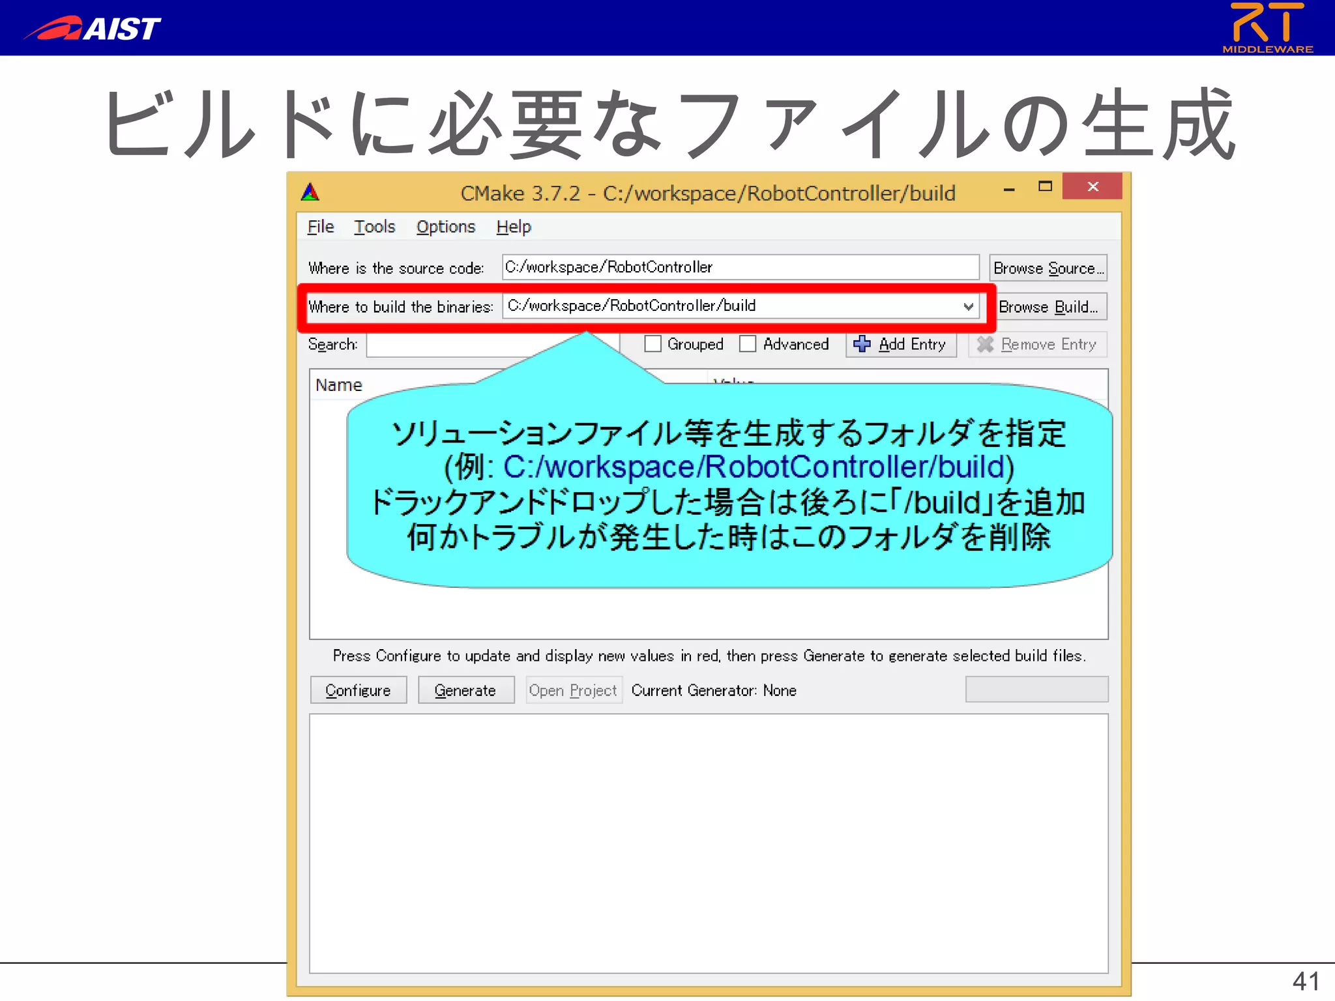Viewport: 1335px width, 1001px height.
Task: Click the source code path field
Action: pyautogui.click(x=741, y=267)
